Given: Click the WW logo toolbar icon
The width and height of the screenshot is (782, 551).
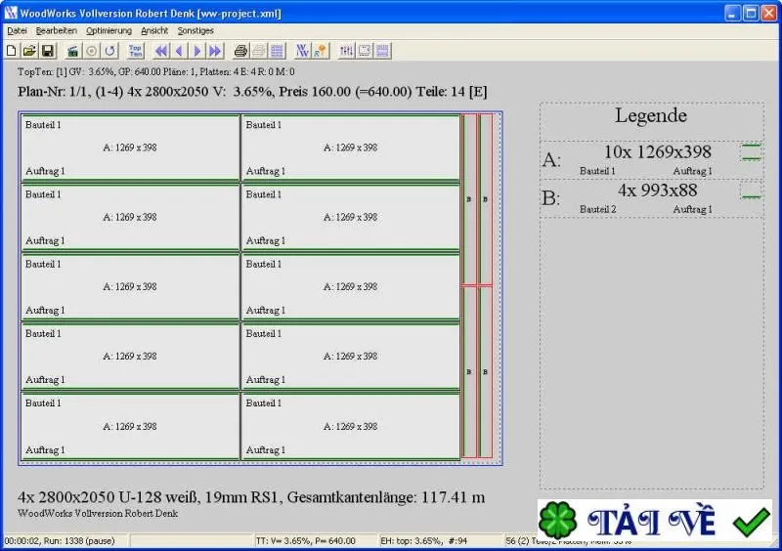Looking at the screenshot, I should pos(302,51).
